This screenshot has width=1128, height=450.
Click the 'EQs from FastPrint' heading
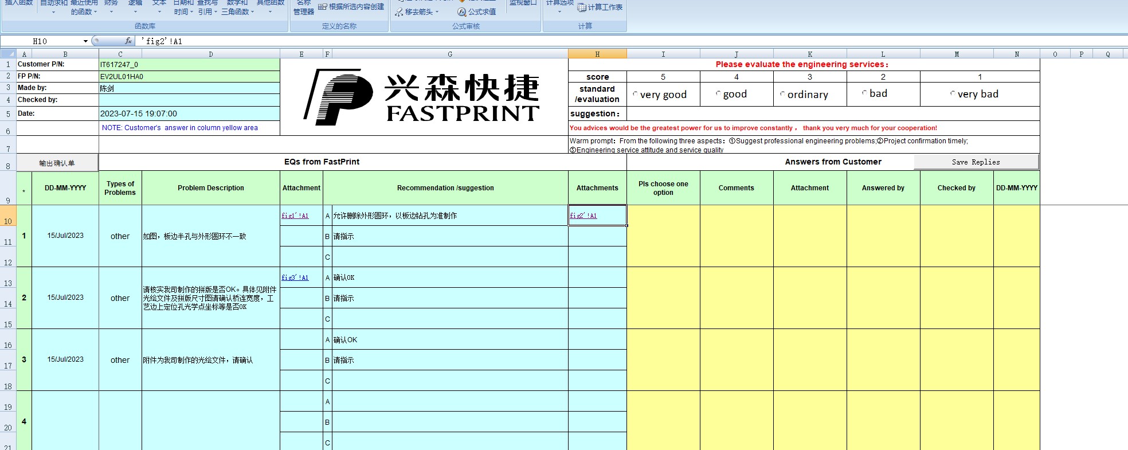[x=322, y=162]
